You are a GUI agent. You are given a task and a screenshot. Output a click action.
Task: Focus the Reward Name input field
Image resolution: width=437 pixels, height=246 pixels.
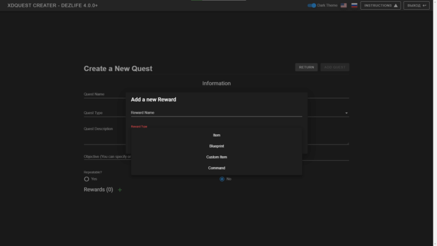217,112
